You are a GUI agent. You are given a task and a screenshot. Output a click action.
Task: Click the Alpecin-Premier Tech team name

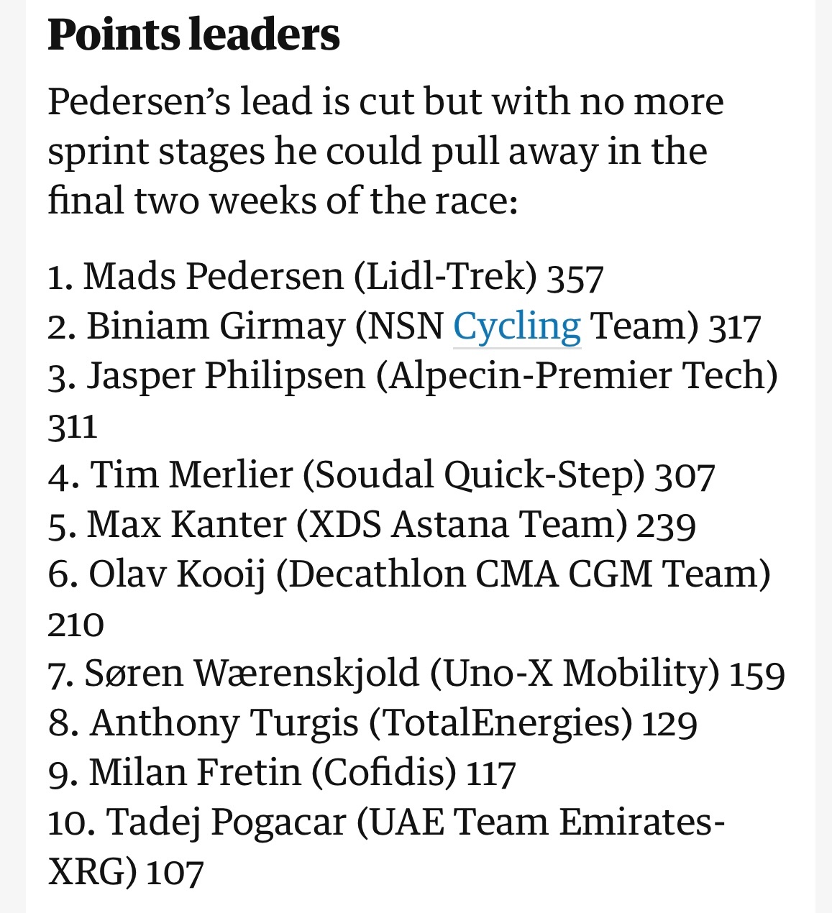point(577,376)
